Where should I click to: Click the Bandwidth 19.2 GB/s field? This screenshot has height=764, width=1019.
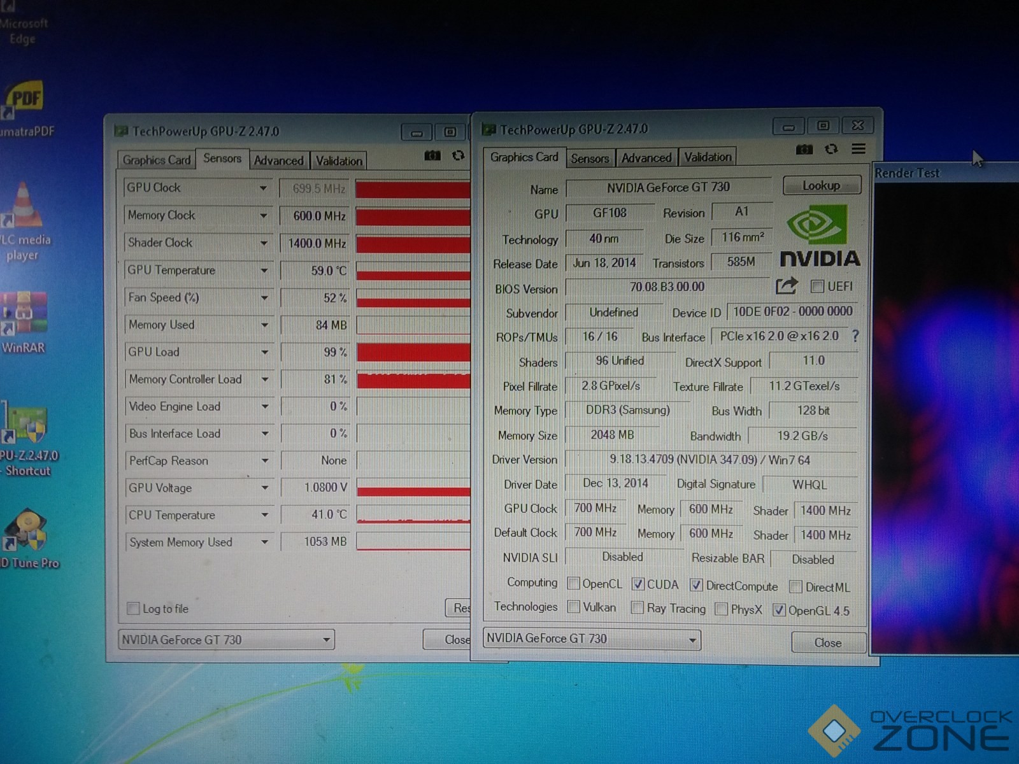pyautogui.click(x=802, y=436)
